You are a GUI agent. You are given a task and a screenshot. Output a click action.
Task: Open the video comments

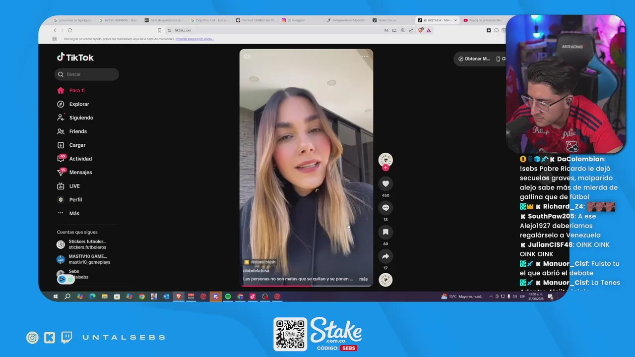[x=385, y=208]
